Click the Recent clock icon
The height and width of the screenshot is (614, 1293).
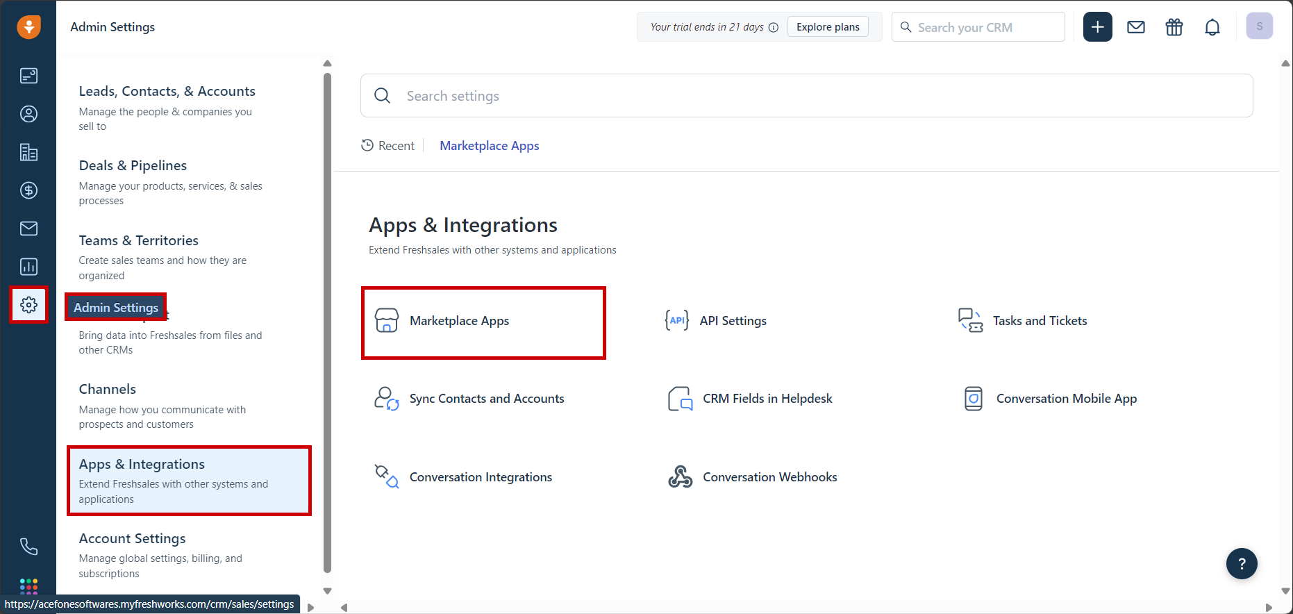[367, 145]
